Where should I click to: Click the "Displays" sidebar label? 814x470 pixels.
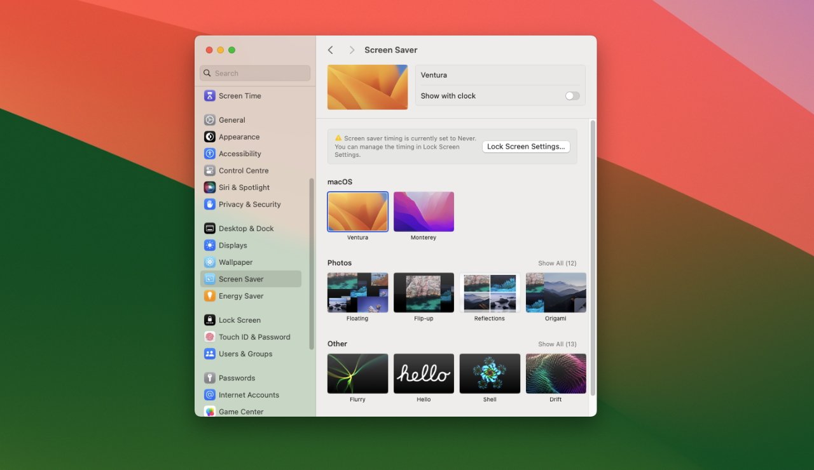(233, 245)
